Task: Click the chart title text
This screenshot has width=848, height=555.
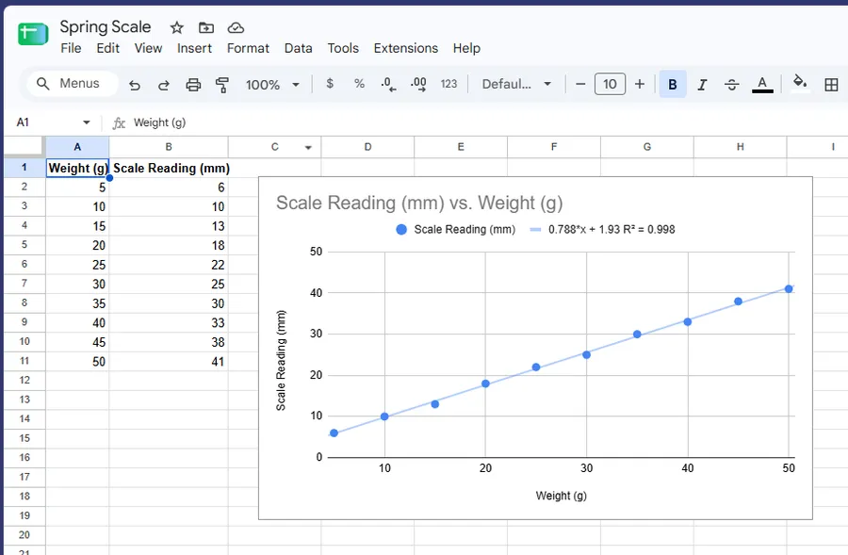Action: [419, 204]
